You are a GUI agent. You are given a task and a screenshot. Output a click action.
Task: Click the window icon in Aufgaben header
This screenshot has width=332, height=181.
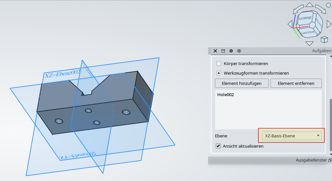(x=223, y=51)
